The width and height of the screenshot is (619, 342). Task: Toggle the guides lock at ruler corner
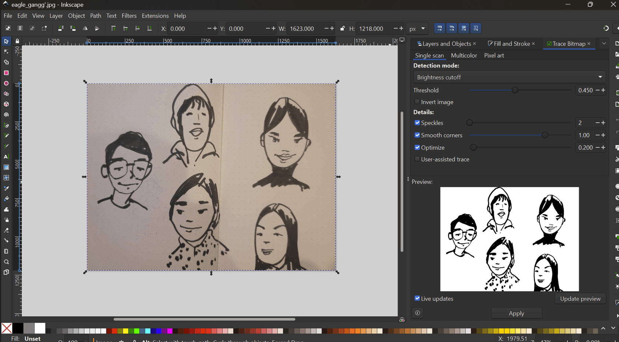17,41
